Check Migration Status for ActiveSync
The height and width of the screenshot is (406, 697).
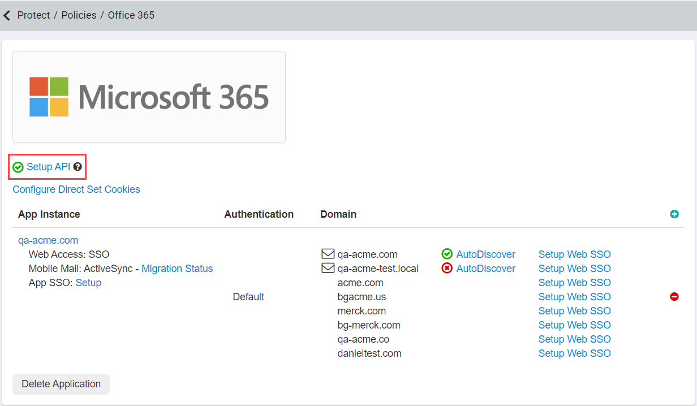pos(177,268)
